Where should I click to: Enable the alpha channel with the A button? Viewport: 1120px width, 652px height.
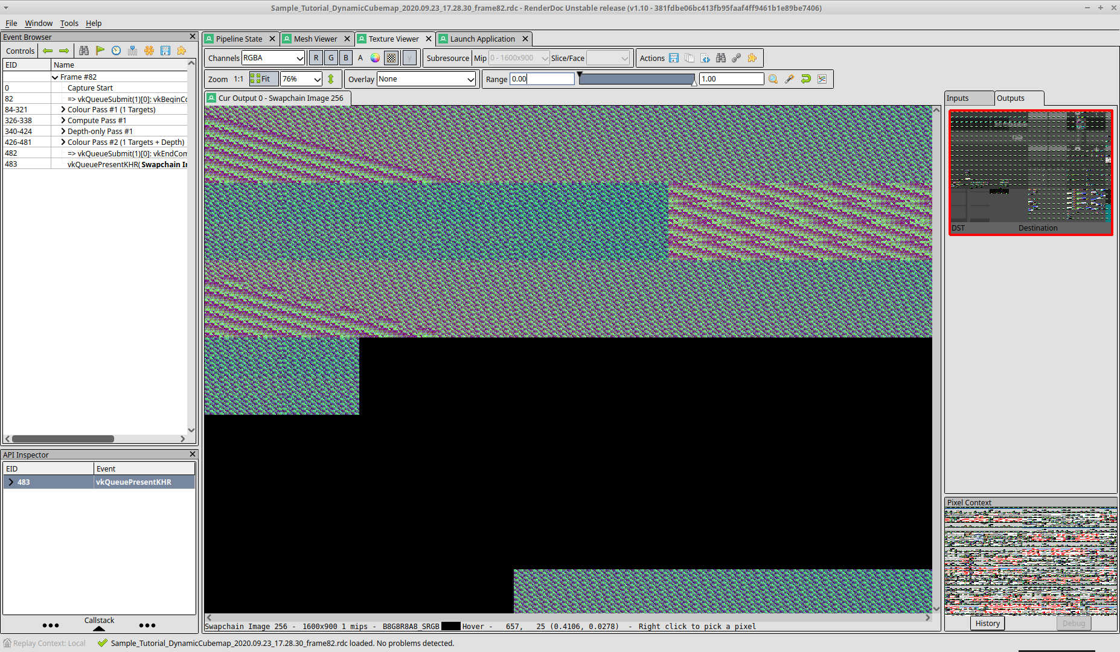(360, 57)
